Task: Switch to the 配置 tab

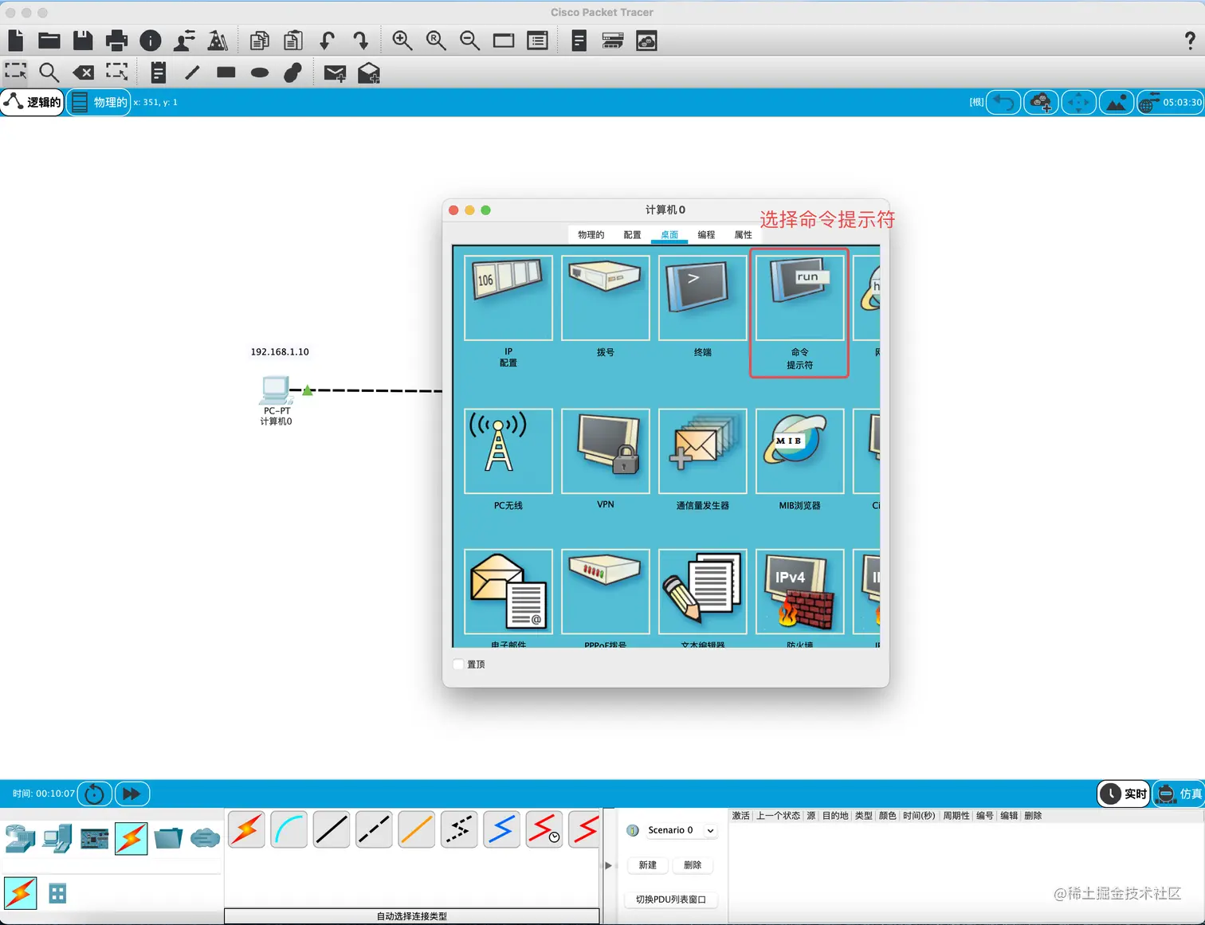Action: 632,235
